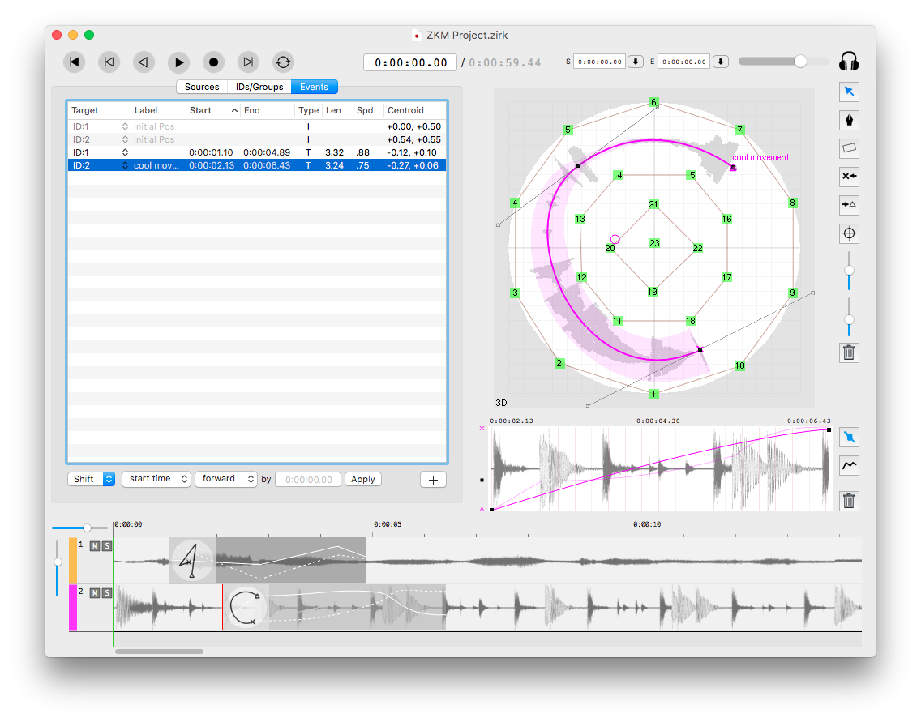The width and height of the screenshot is (921, 722).
Task: Set end time using the E arrow button
Action: tap(721, 62)
